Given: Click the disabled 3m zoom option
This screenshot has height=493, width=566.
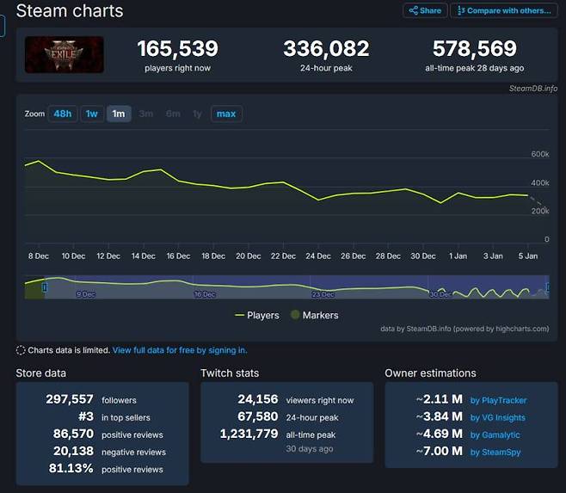Looking at the screenshot, I should pos(146,114).
